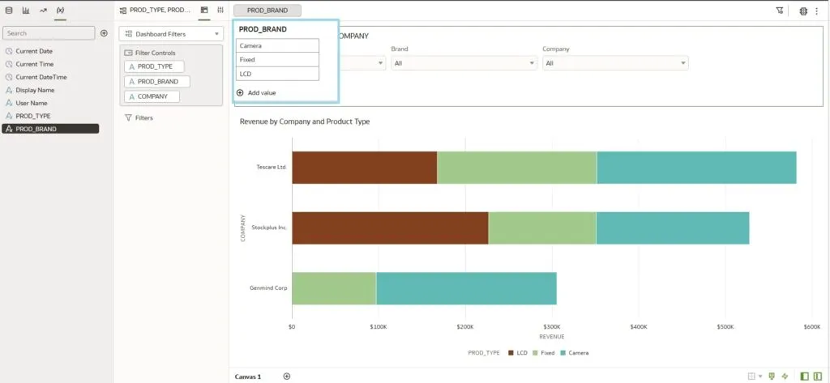Viewport: 830px width, 383px height.
Task: Toggle the left panel layout icon at bottom right
Action: 805,376
